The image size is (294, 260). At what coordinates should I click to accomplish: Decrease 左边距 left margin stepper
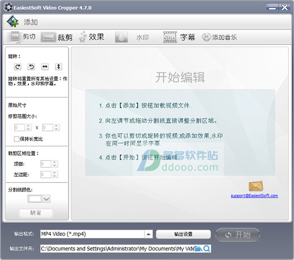(54, 176)
